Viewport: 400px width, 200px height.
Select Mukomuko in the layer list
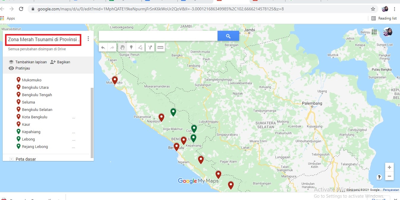tap(31, 80)
